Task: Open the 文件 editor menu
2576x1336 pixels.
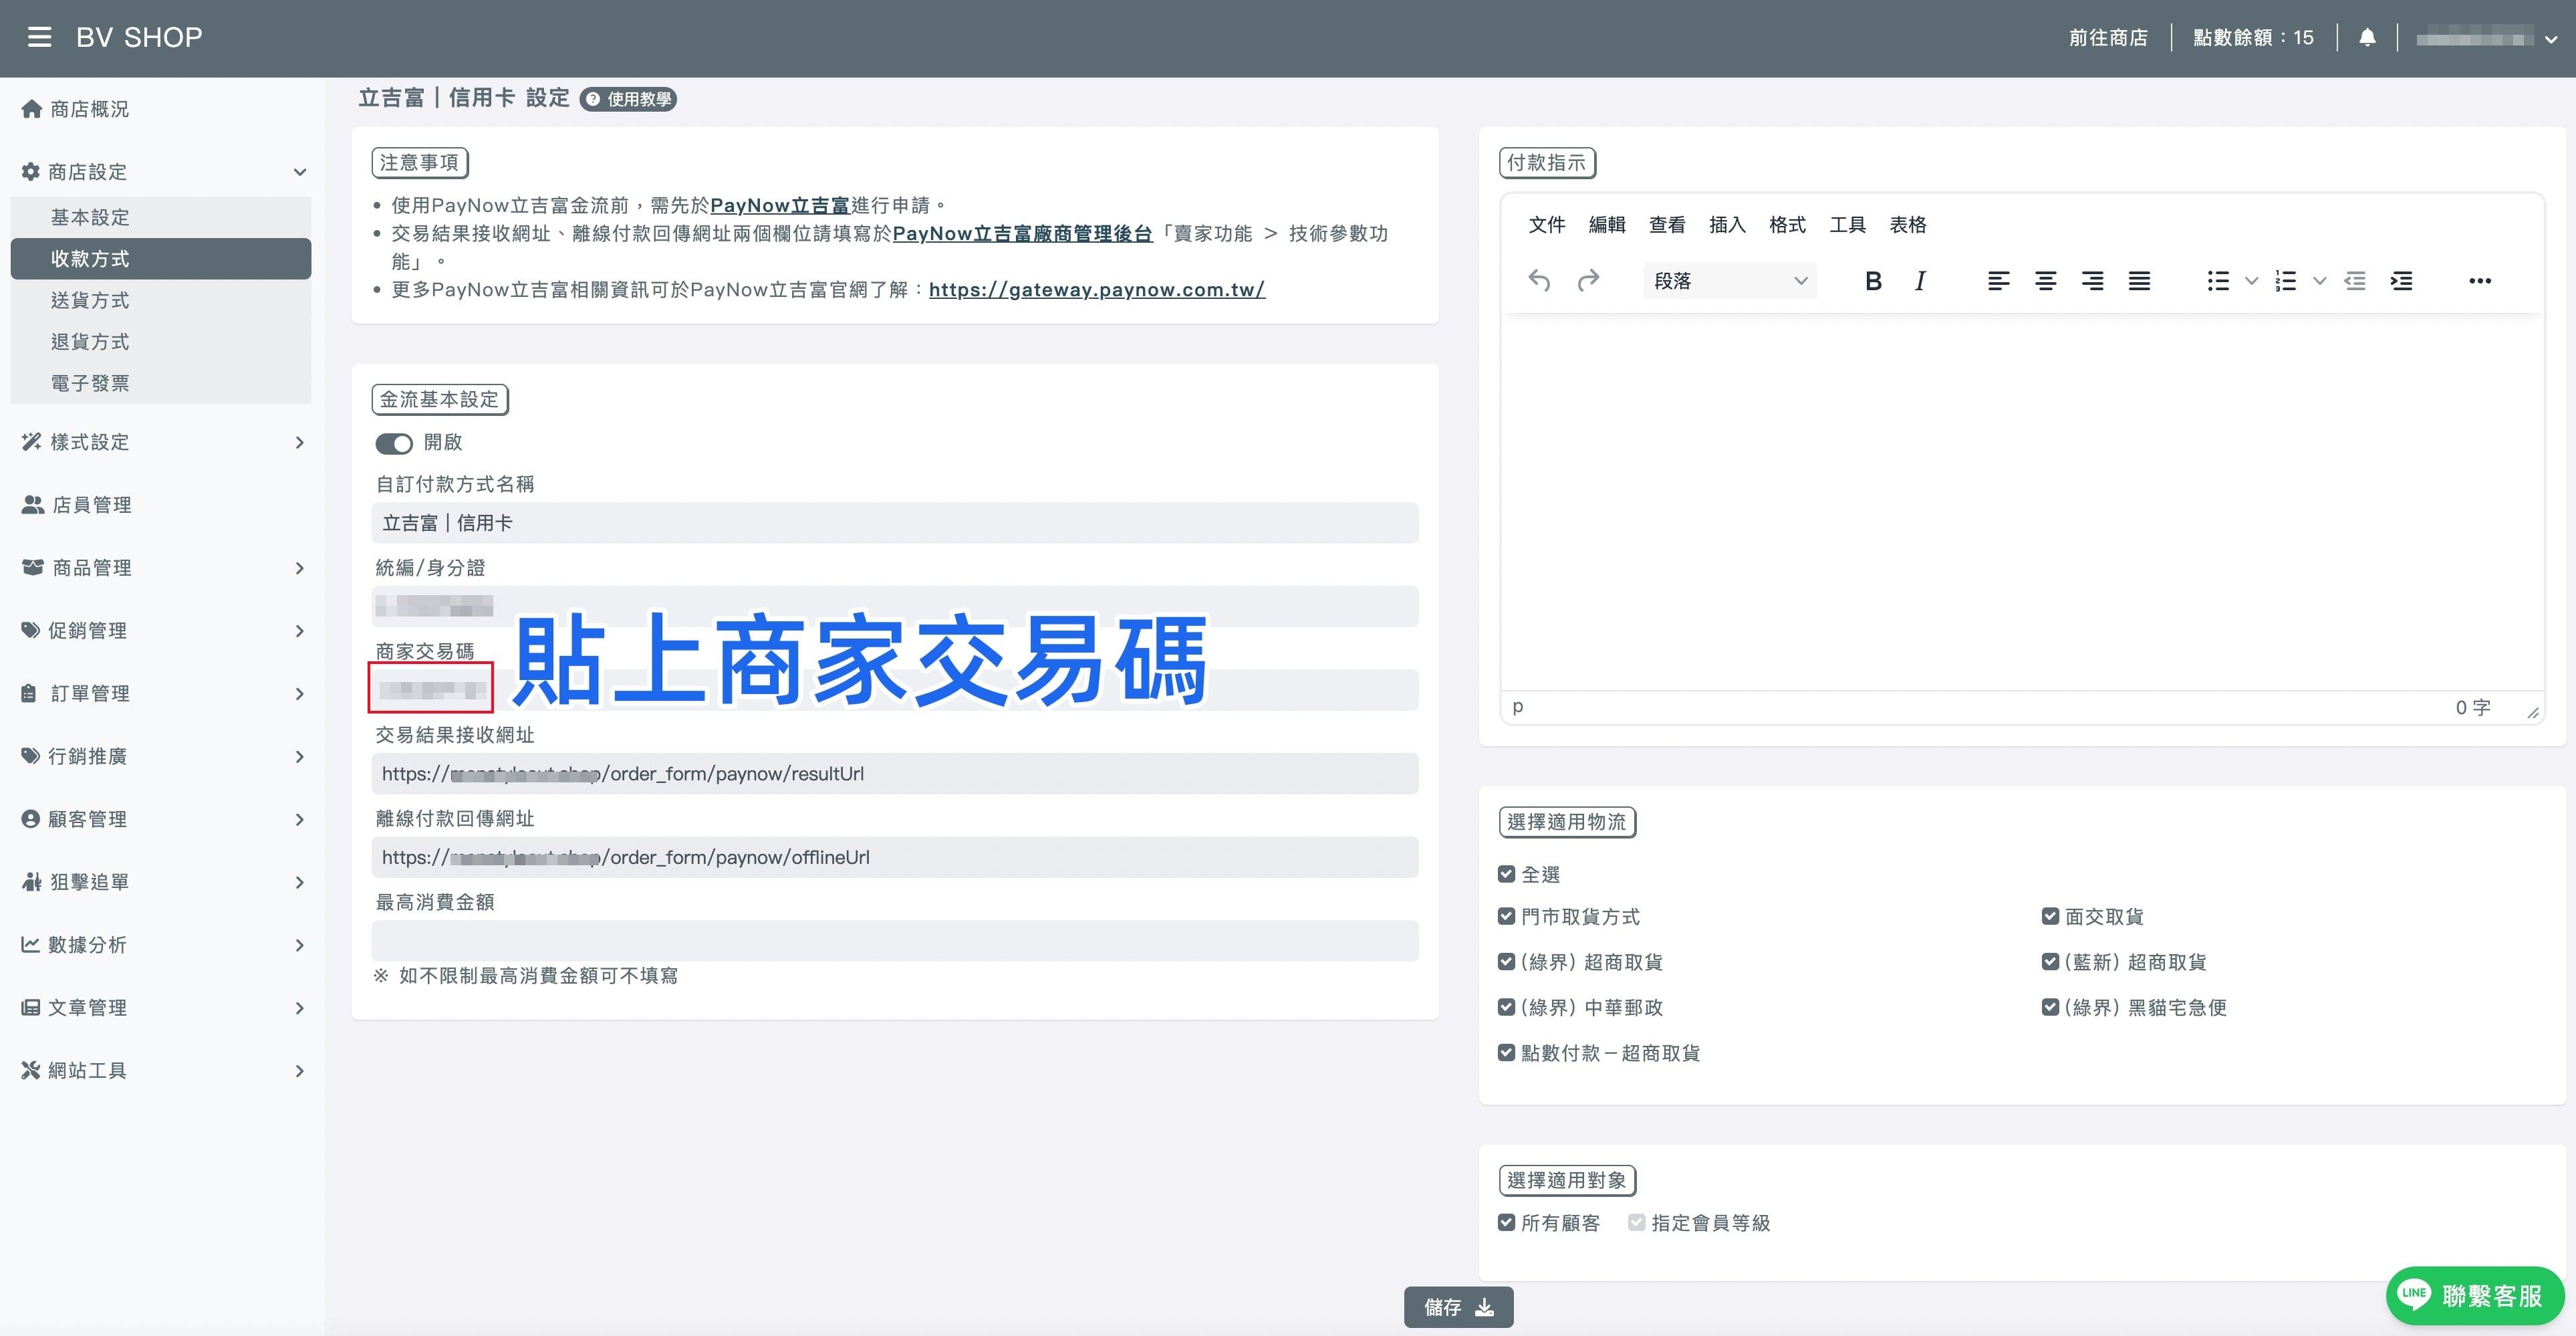Action: (1547, 225)
